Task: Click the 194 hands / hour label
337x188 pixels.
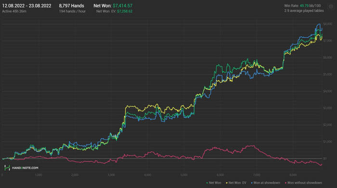Action: 72,11
